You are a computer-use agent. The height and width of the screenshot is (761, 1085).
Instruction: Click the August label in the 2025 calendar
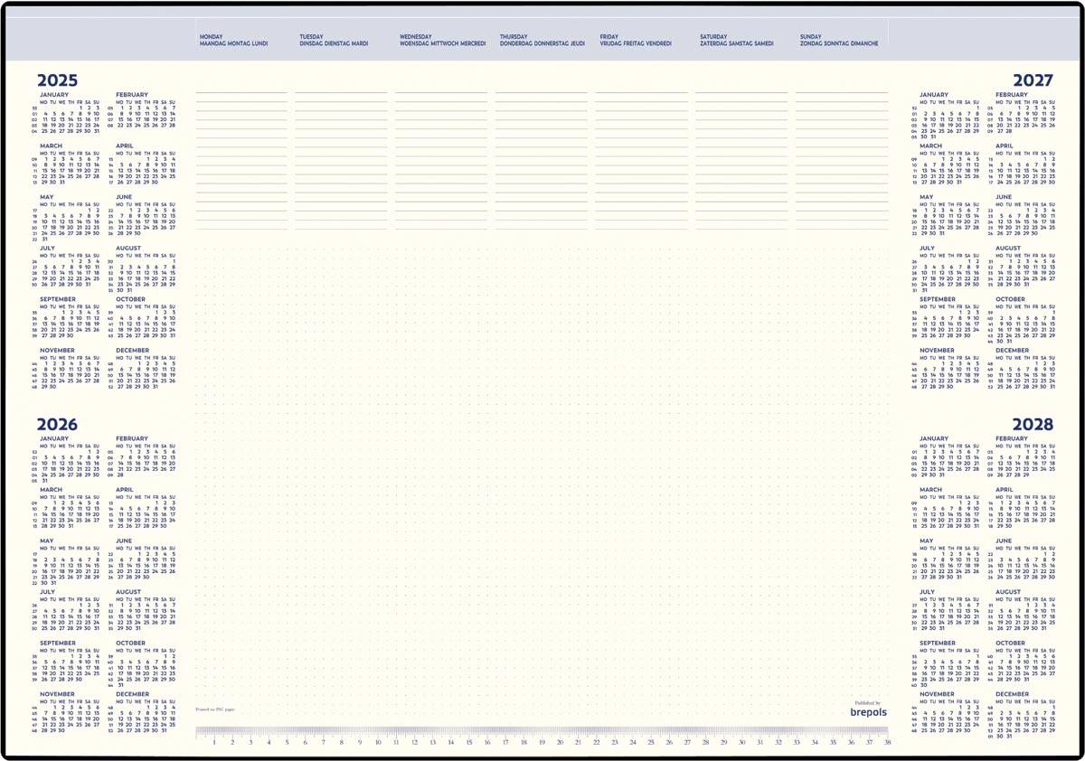[128, 248]
